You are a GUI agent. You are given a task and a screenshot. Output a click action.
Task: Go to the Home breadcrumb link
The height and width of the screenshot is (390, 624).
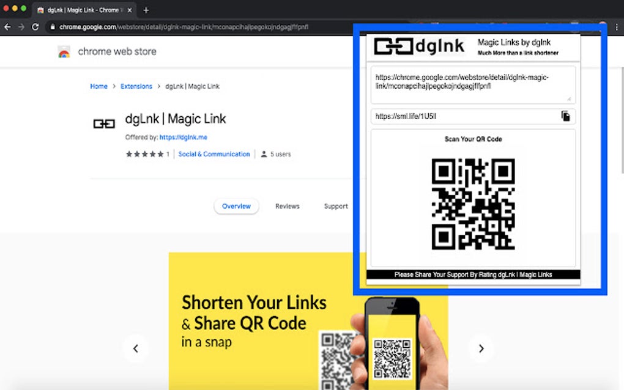coord(98,86)
